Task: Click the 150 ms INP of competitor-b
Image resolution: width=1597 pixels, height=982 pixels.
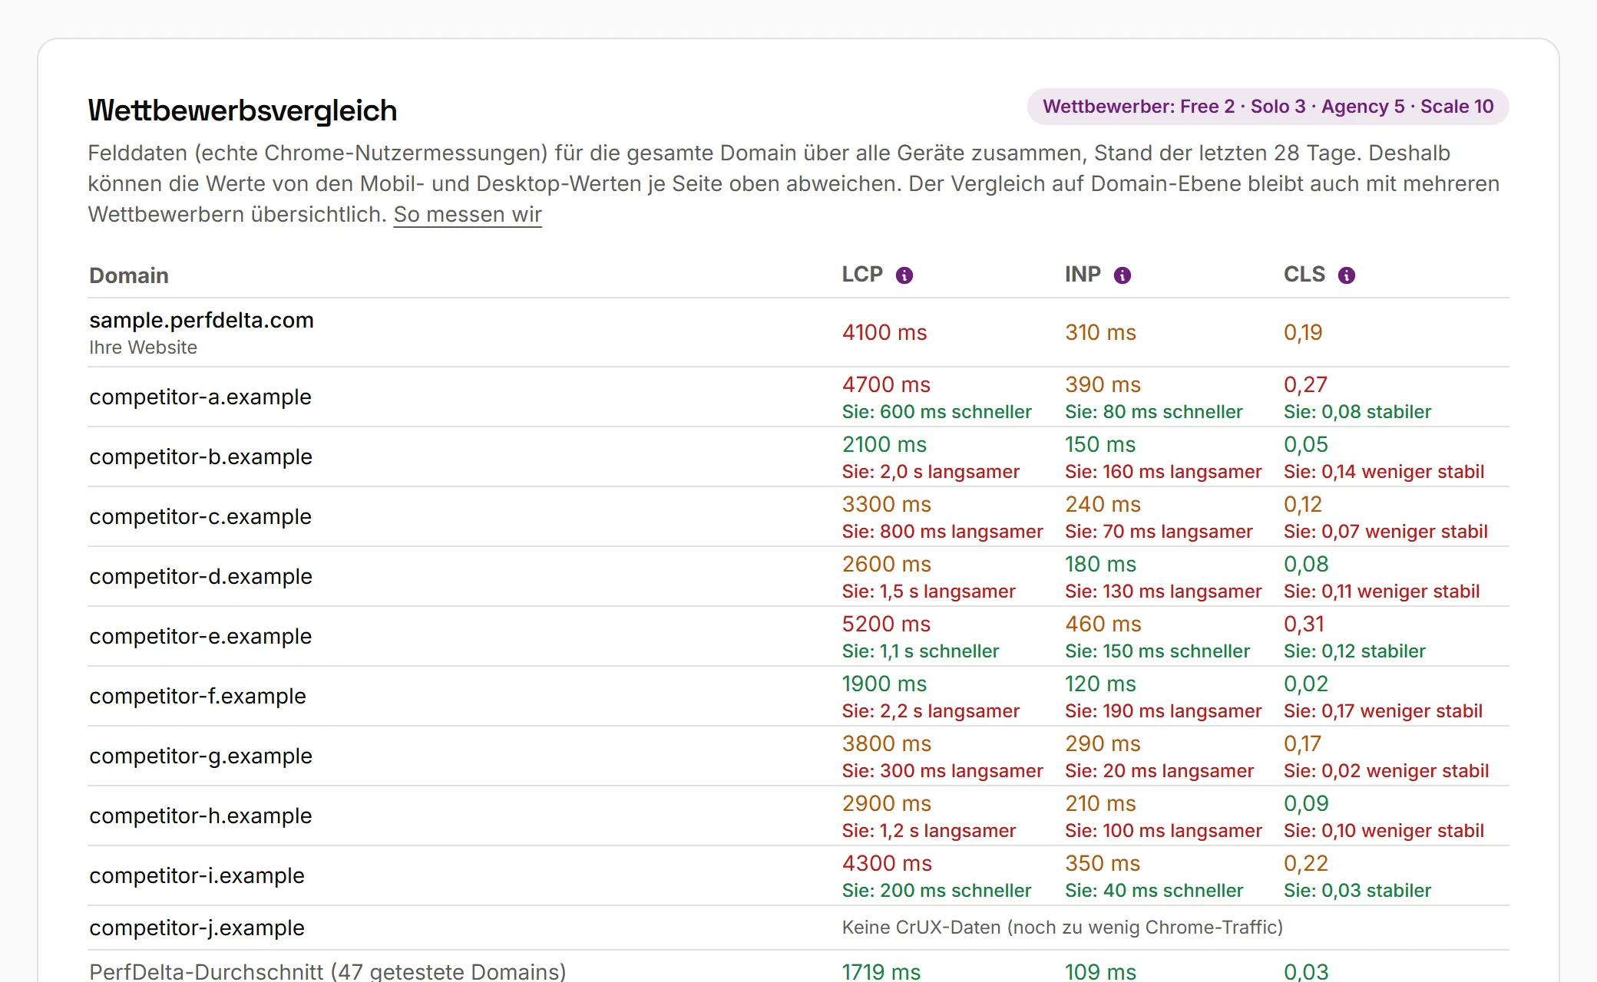Action: tap(1100, 444)
